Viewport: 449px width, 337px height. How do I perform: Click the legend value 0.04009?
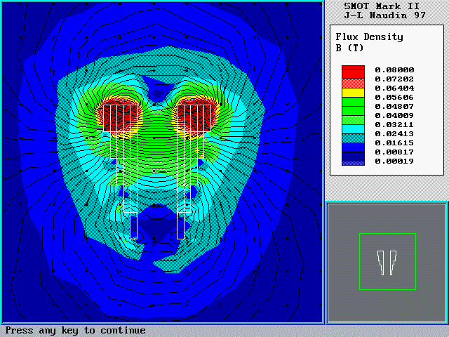pos(394,115)
